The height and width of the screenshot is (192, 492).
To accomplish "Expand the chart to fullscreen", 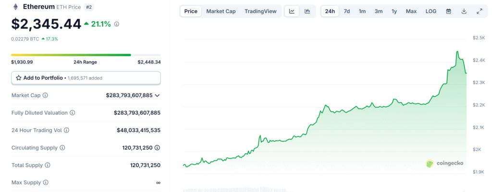I will 479,11.
